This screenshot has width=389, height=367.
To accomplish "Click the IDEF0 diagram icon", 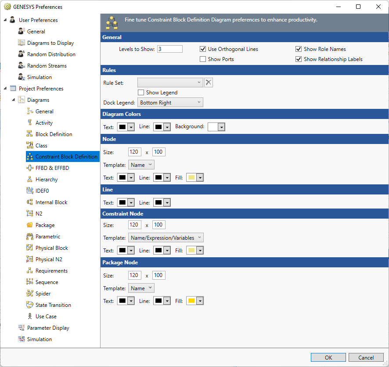I will coord(30,191).
